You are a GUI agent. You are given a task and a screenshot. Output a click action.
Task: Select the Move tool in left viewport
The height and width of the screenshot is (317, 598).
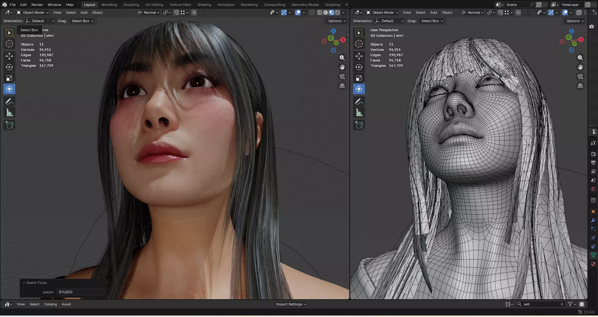tap(9, 56)
